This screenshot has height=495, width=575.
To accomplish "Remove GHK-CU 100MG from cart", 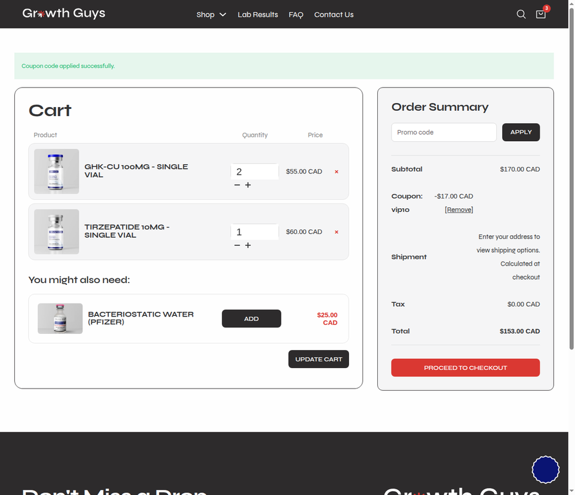I will click(336, 171).
